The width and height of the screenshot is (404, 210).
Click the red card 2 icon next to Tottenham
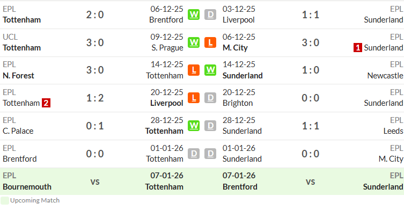pyautogui.click(x=46, y=103)
